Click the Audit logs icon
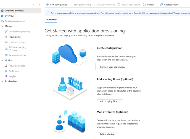This screenshot has width=190, height=139. [6, 71]
